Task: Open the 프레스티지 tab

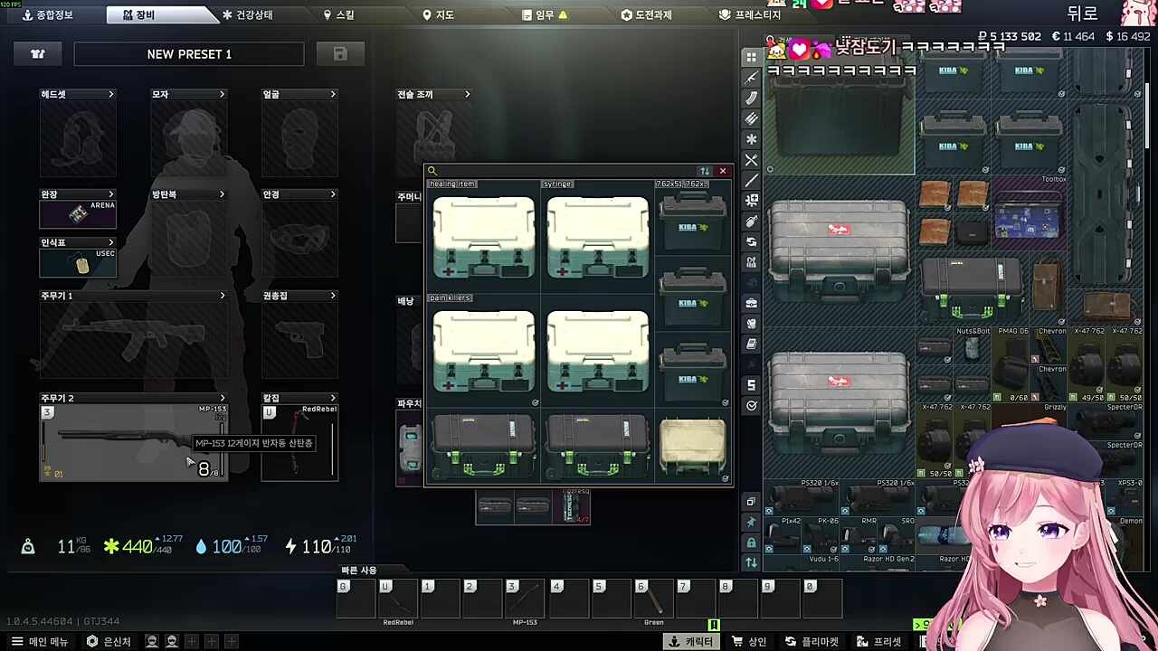Action: coord(750,15)
